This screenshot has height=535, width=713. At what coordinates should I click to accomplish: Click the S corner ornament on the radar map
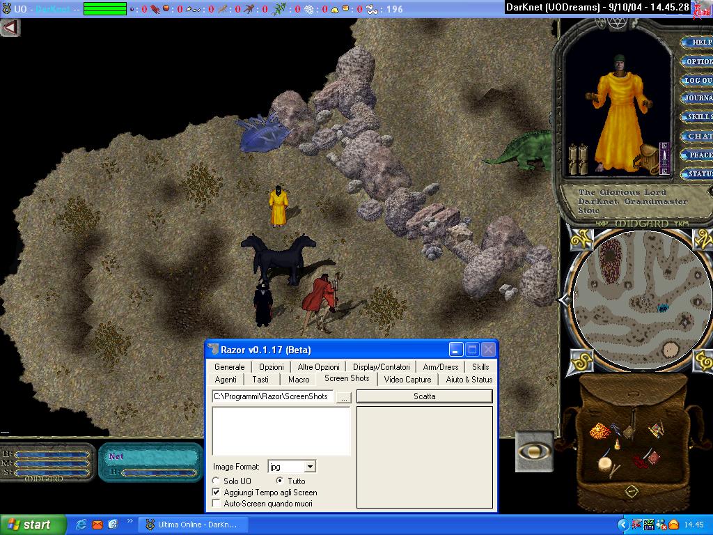point(582,362)
